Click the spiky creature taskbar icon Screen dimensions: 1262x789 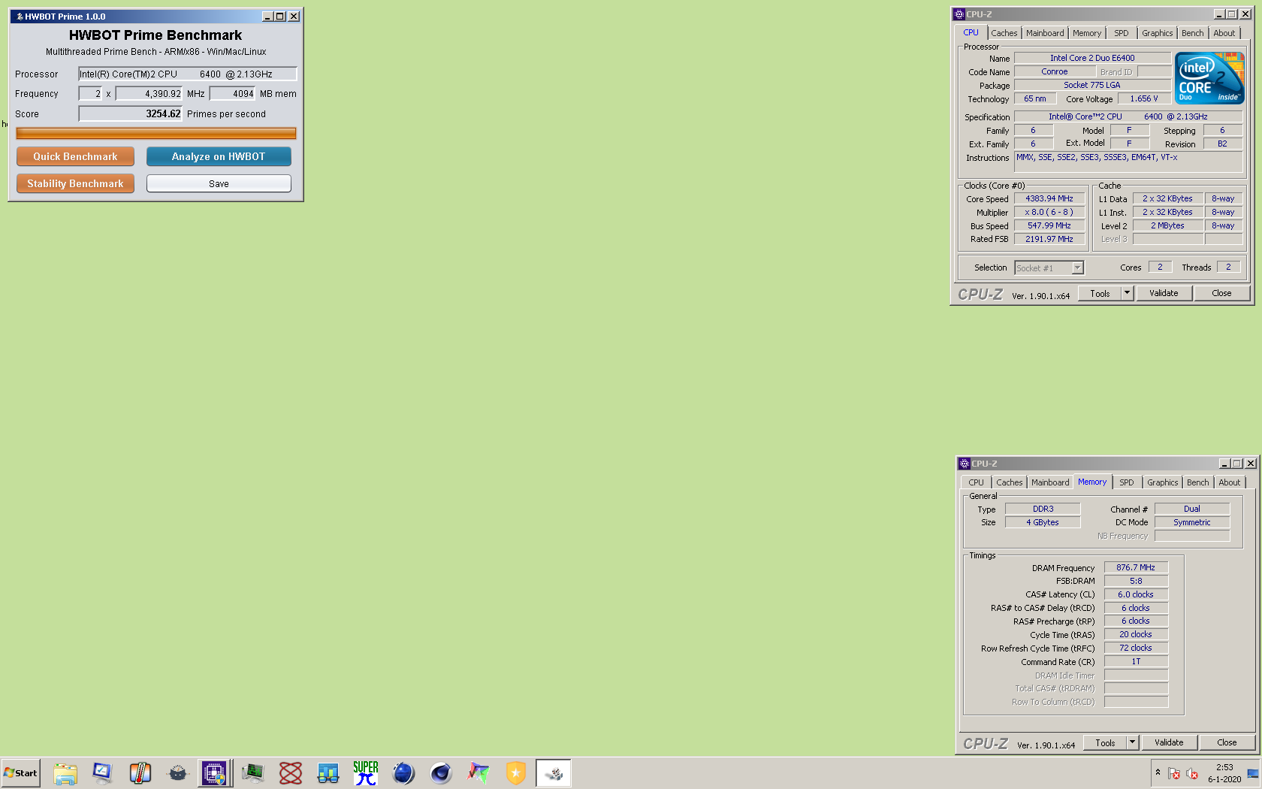[x=178, y=773]
